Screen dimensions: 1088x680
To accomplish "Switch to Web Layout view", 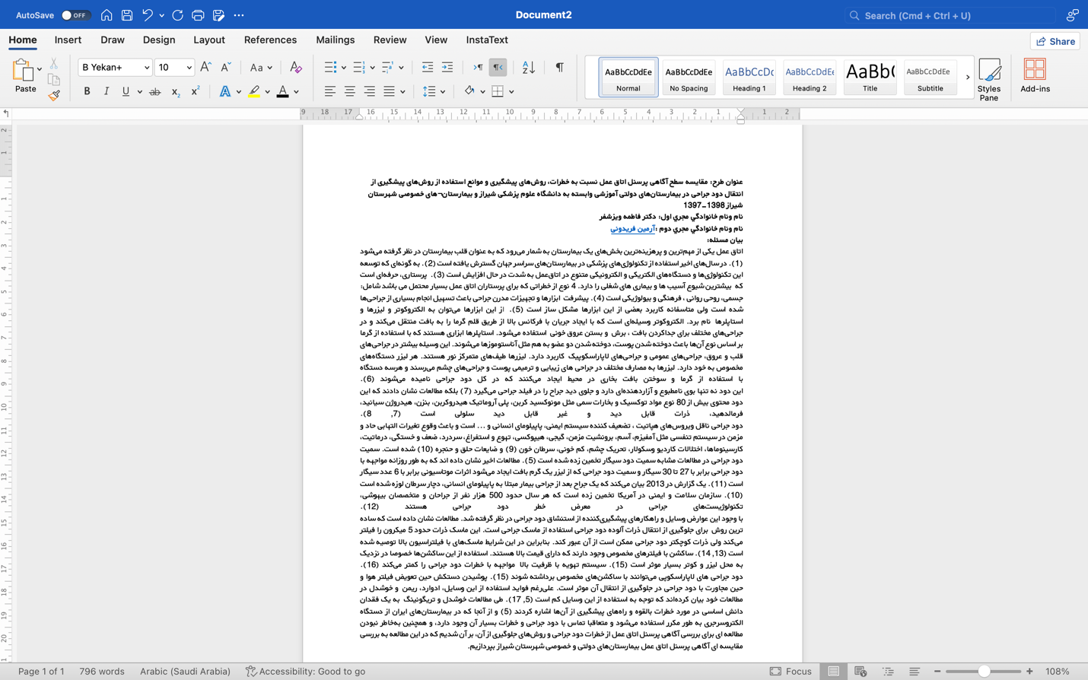I will 861,672.
